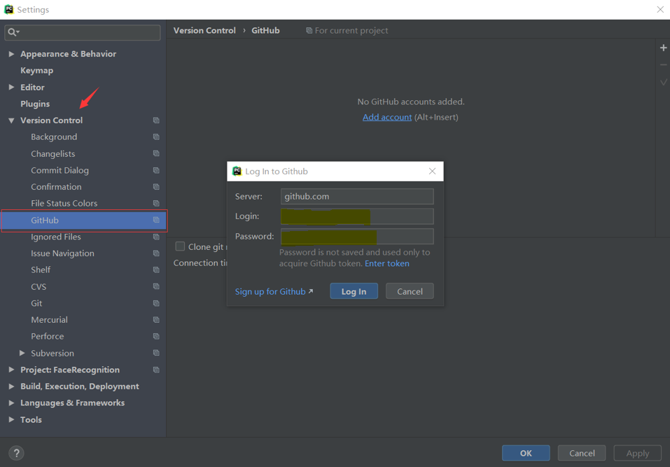Click project-level icon beside Perforce row

tap(156, 336)
